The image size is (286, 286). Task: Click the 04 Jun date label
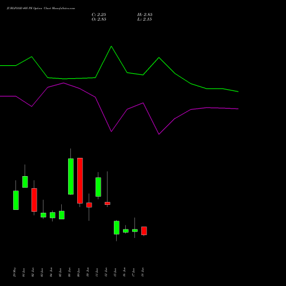tap(51, 272)
